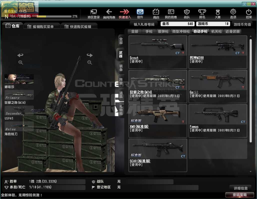Screen dimensions: 257x199
Task: Filter weapons by 手枪 pistols
Action: (149, 31)
